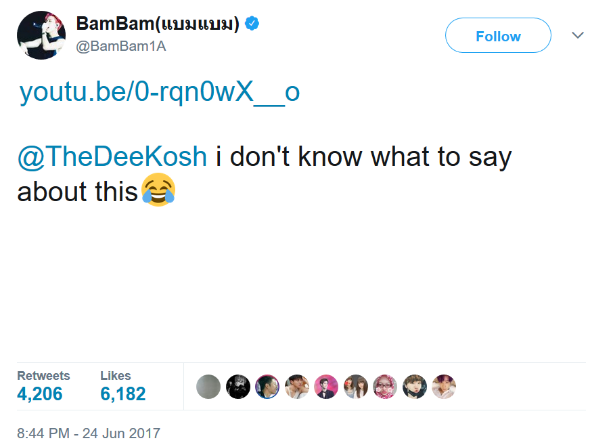The width and height of the screenshot is (590, 447).
Task: Click the liker avatar showing two girls
Action: click(356, 387)
